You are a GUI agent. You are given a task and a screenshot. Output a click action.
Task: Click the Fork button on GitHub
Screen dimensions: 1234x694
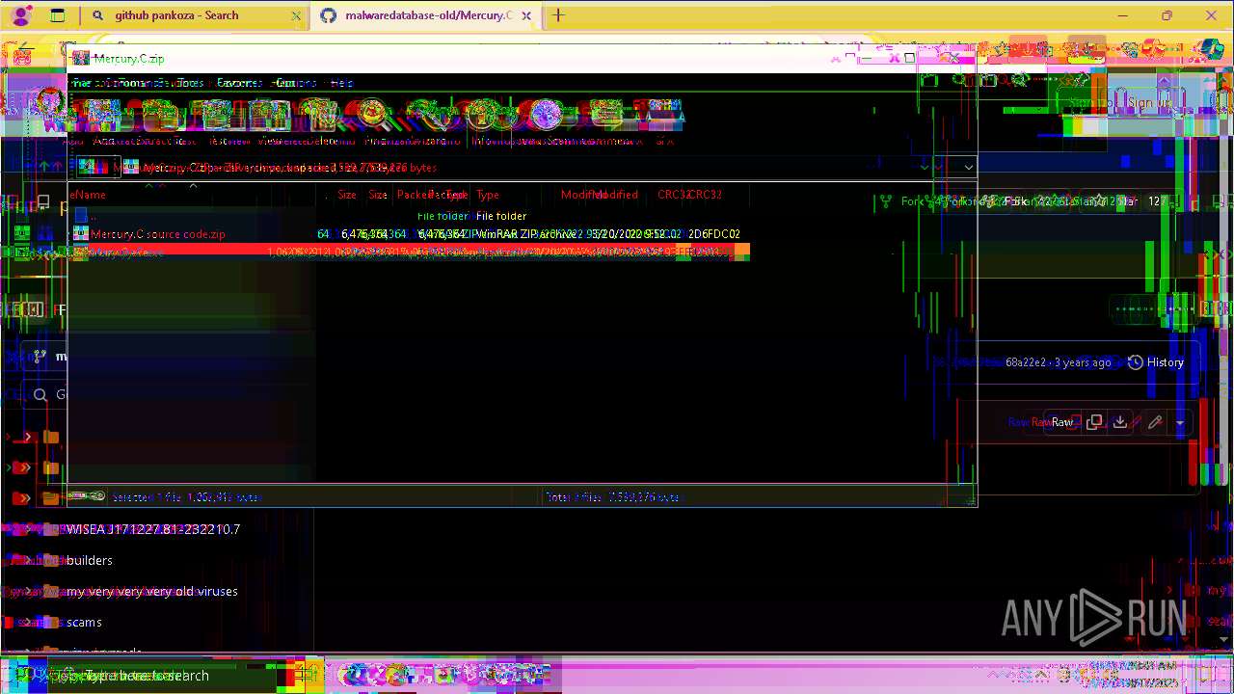(x=1016, y=201)
